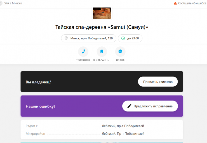Click the ОТЗЫВ label
The width and height of the screenshot is (207, 143).
(120, 60)
